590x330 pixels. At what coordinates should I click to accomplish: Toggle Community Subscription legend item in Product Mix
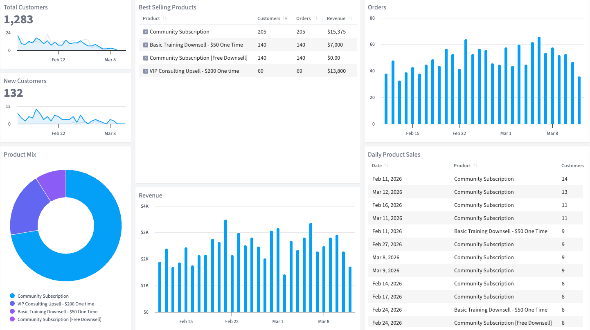(43, 296)
